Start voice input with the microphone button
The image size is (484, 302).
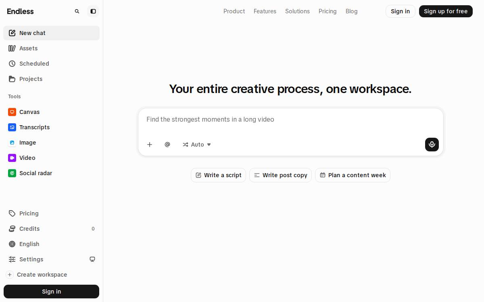(432, 145)
